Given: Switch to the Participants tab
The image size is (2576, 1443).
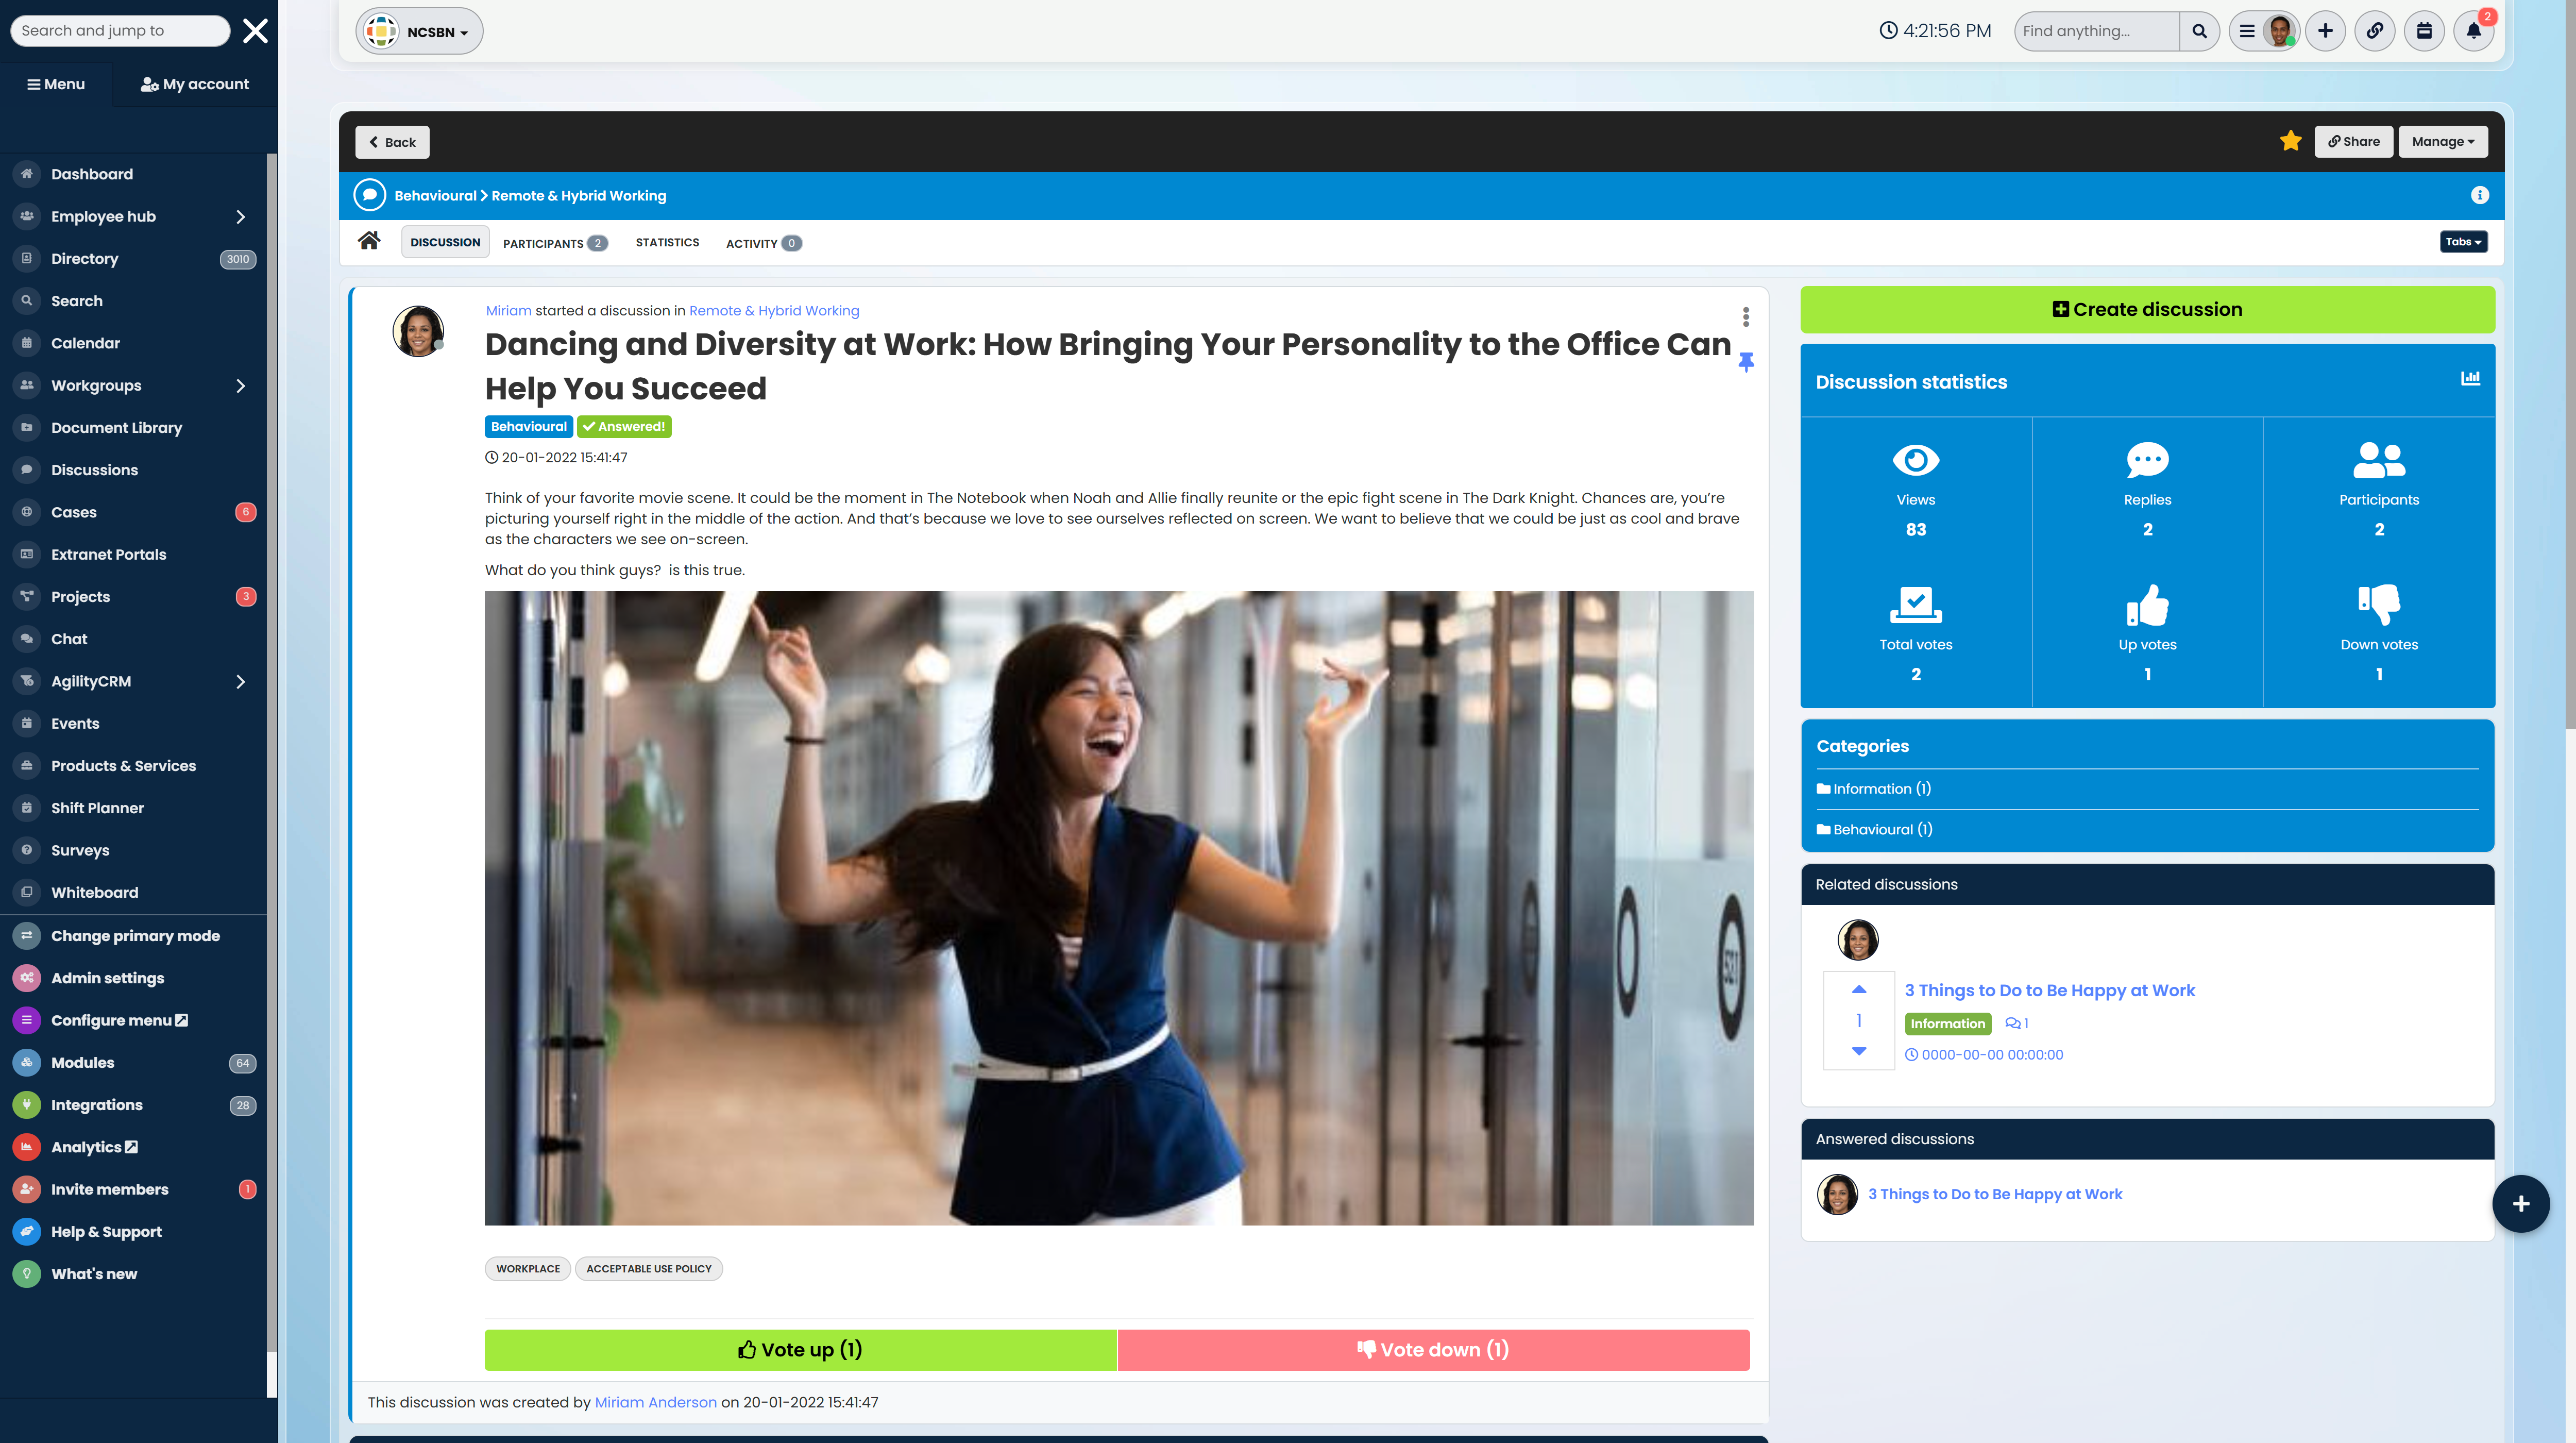Looking at the screenshot, I should coord(555,243).
